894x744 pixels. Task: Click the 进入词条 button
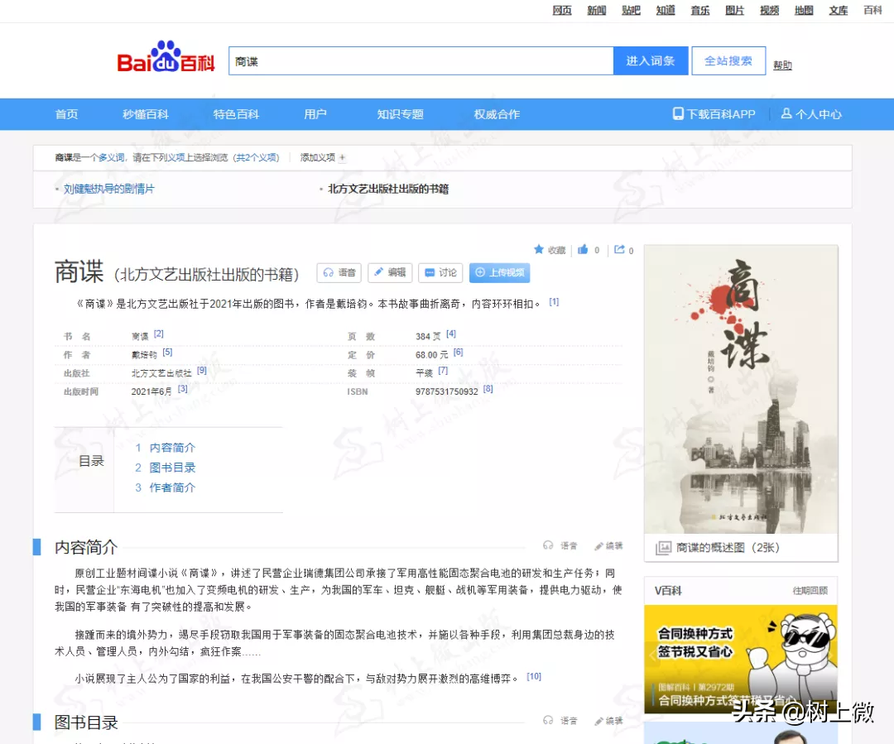(x=650, y=60)
